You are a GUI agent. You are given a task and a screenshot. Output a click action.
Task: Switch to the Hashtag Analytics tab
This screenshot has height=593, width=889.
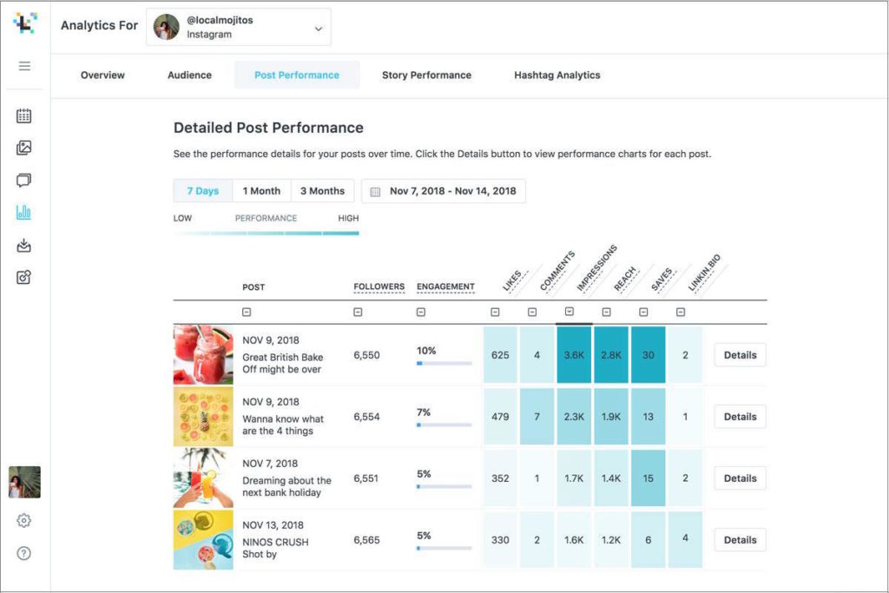[556, 76]
